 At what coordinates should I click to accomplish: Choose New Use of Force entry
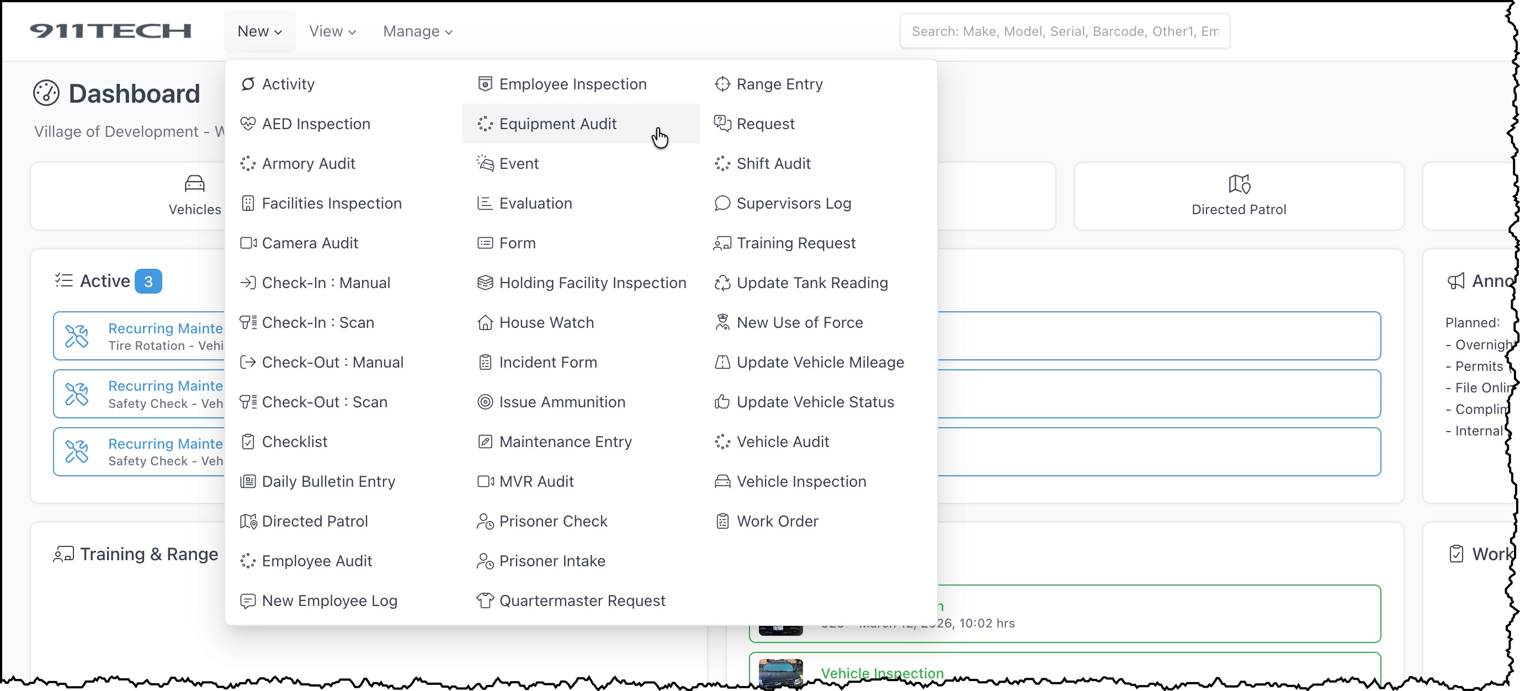coord(800,323)
